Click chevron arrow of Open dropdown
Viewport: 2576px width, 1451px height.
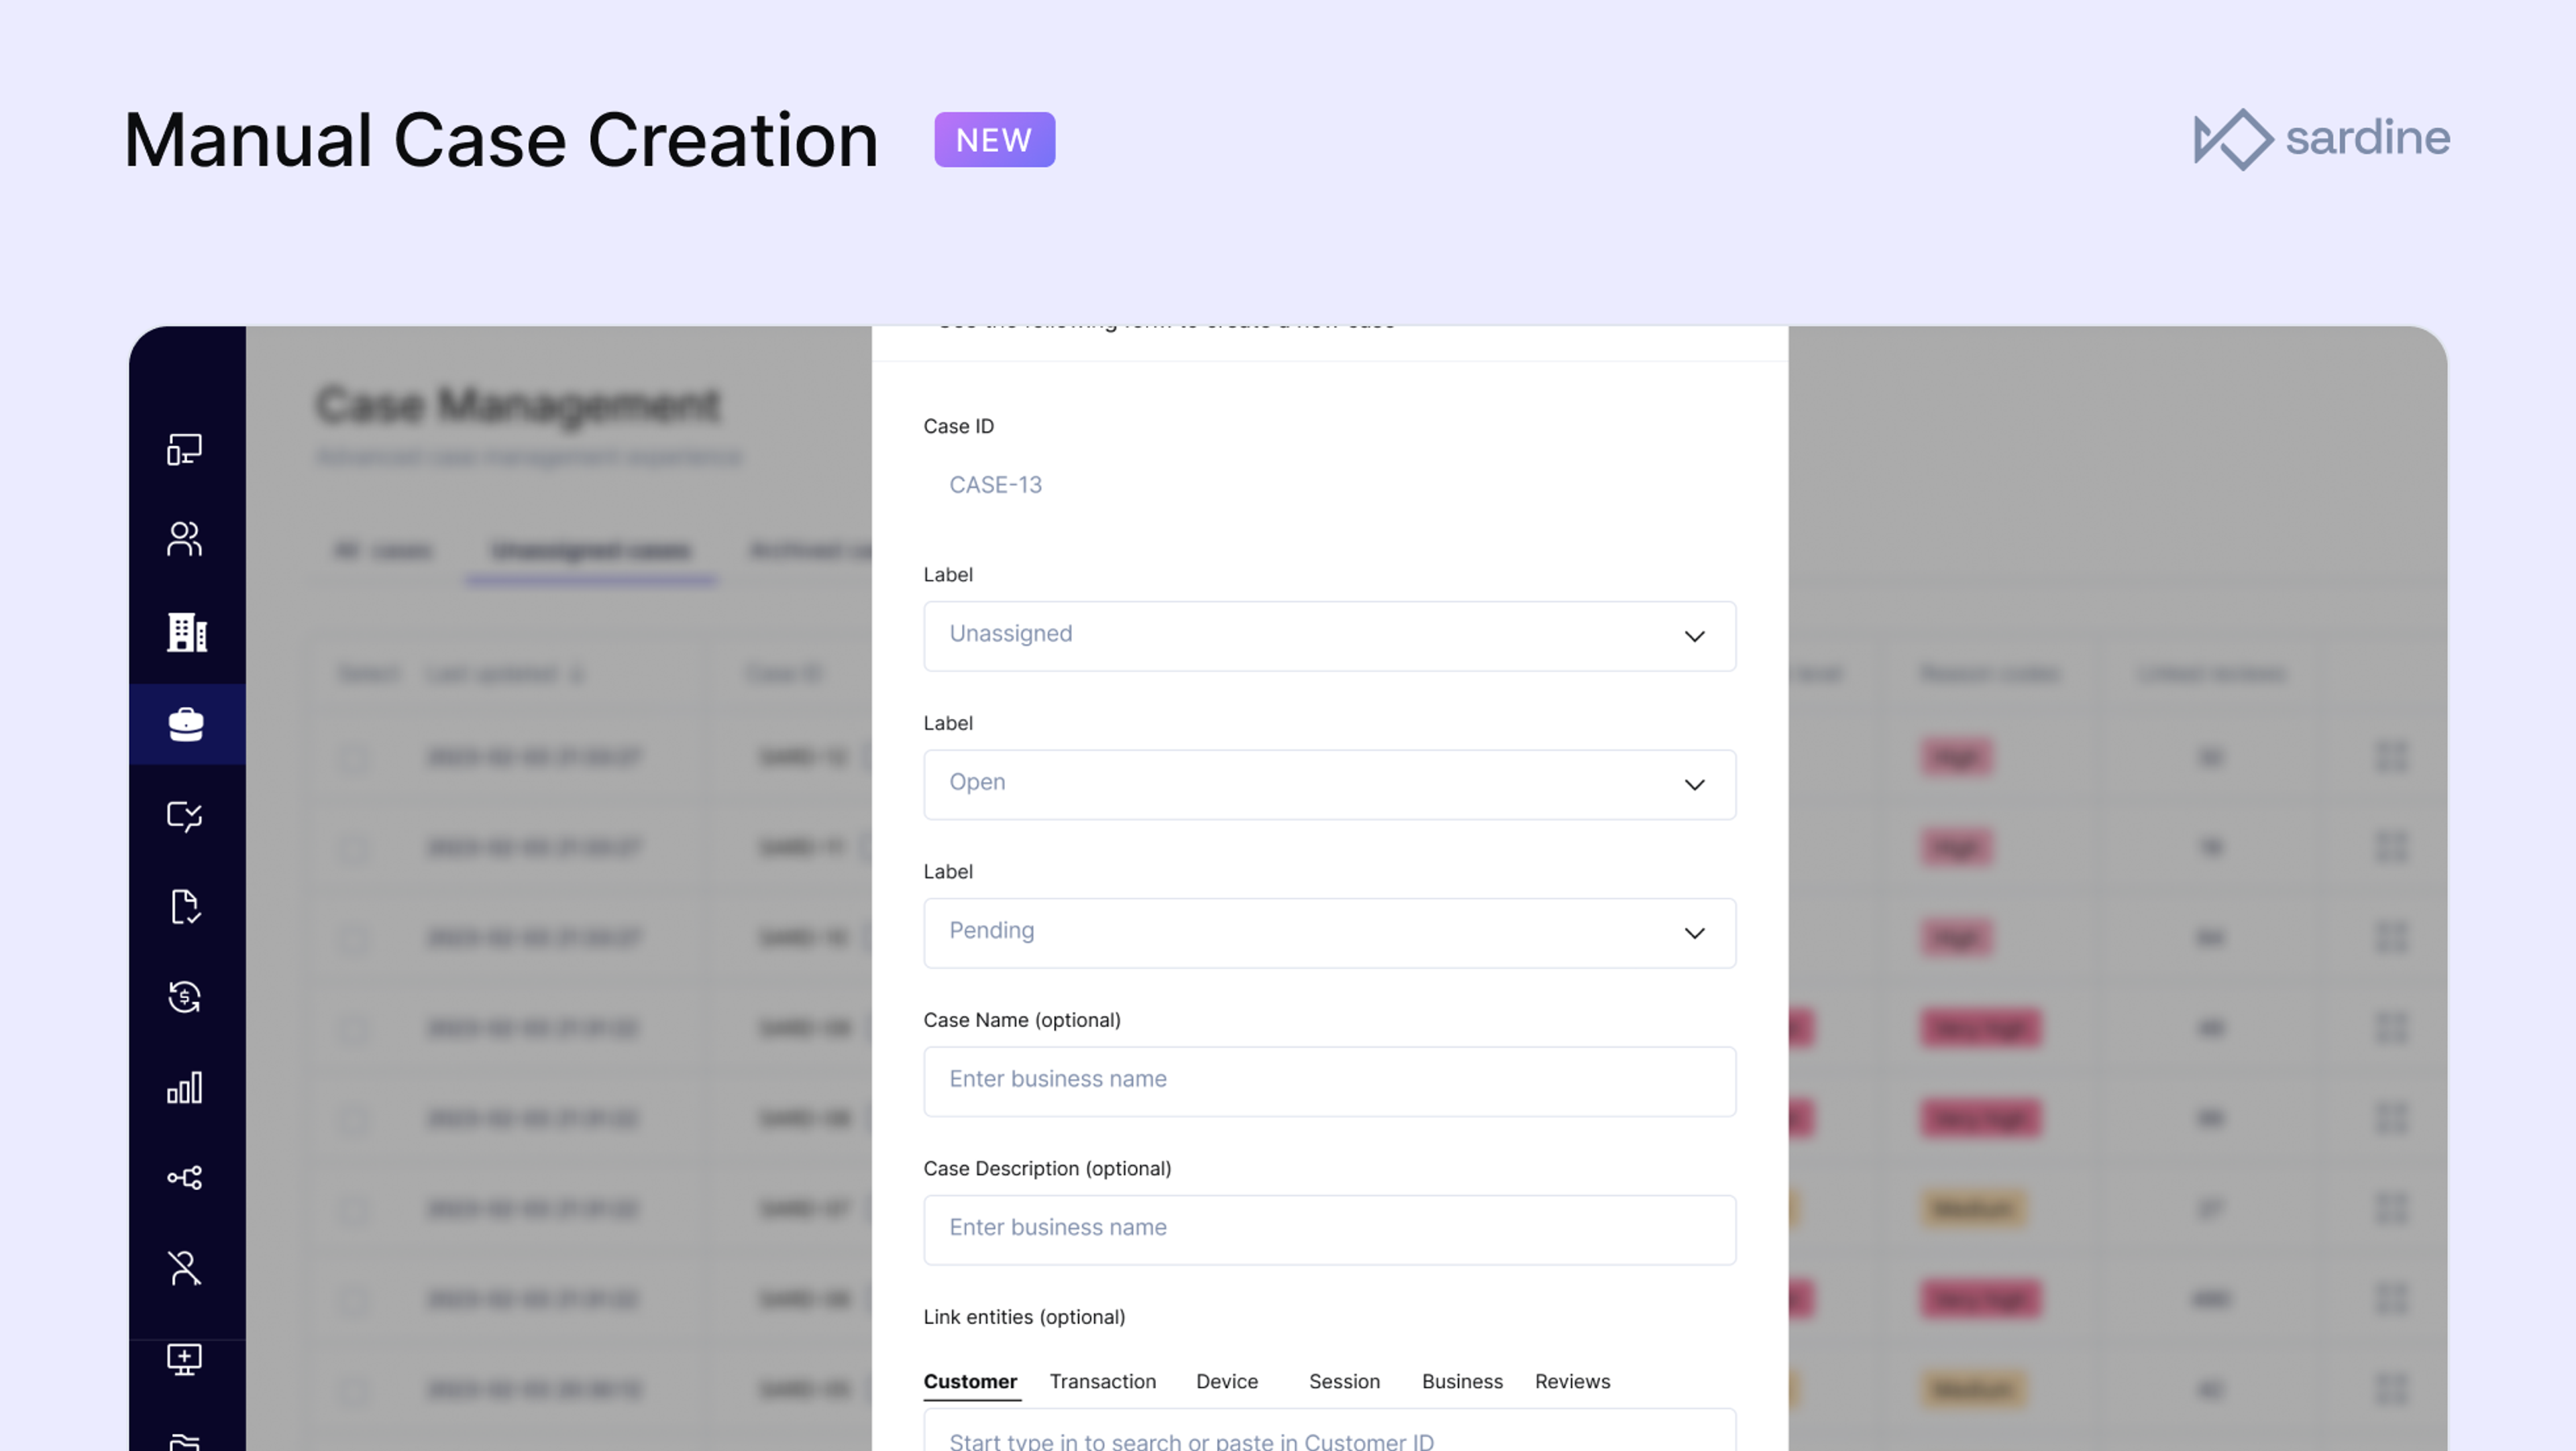1694,785
